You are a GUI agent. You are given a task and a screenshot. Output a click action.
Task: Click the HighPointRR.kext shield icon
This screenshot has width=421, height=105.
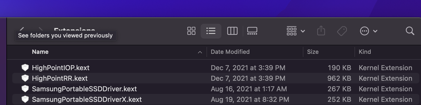coord(25,78)
